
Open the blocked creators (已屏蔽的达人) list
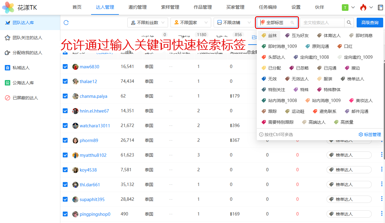(x=25, y=98)
